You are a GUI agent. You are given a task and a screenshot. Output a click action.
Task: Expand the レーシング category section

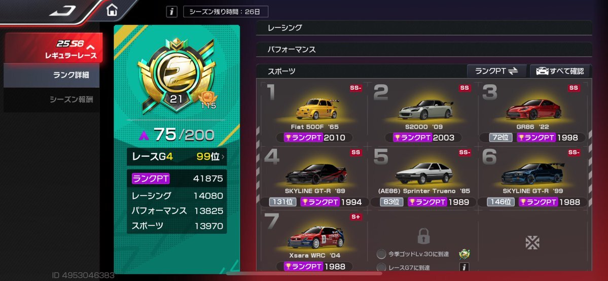coord(424,27)
